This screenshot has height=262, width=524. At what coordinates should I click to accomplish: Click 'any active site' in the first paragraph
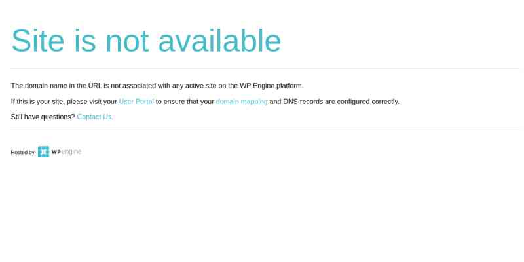pos(194,86)
